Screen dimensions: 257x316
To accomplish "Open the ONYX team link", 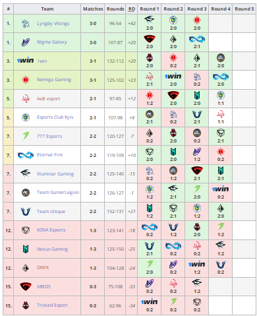I will (43, 268).
